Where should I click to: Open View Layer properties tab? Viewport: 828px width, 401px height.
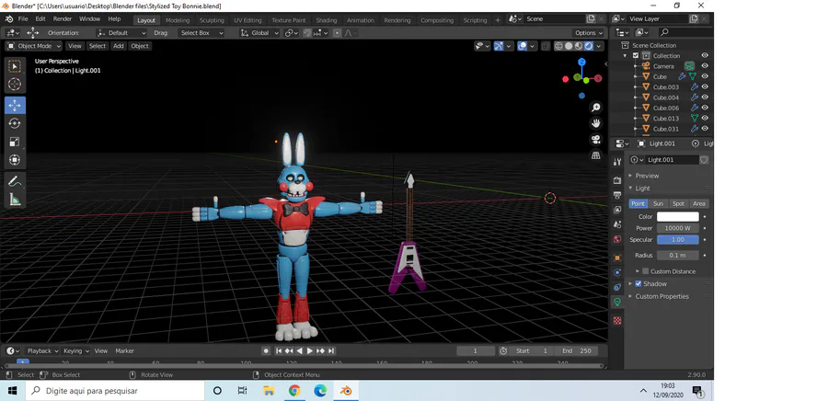pos(616,210)
